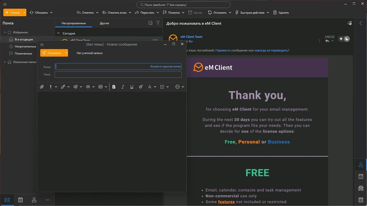Show more modules with the ellipsis icon
Viewport: 367px width, 206px height.
click(x=47, y=200)
